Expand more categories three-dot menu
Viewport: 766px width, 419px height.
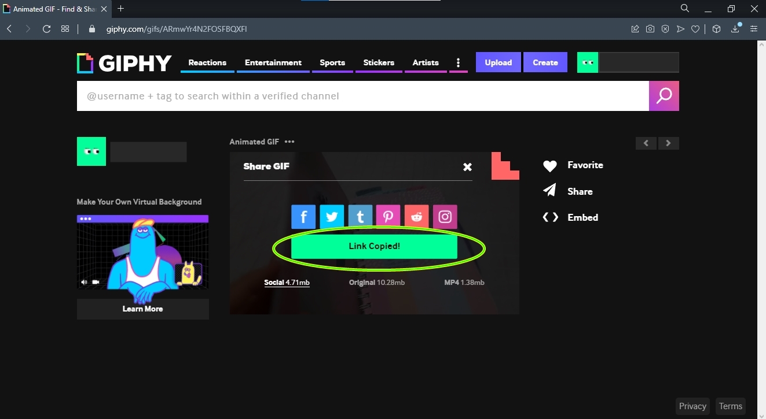click(x=458, y=62)
